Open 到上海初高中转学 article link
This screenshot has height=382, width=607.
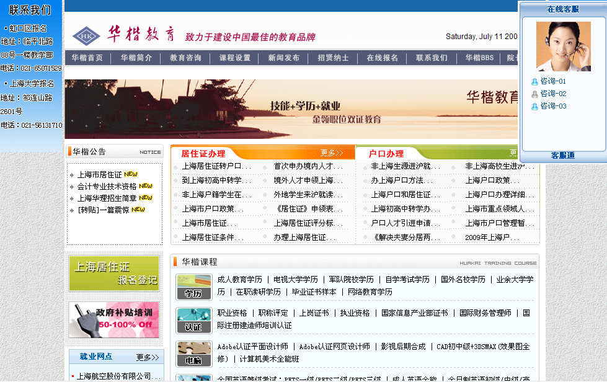pyautogui.click(x=216, y=180)
